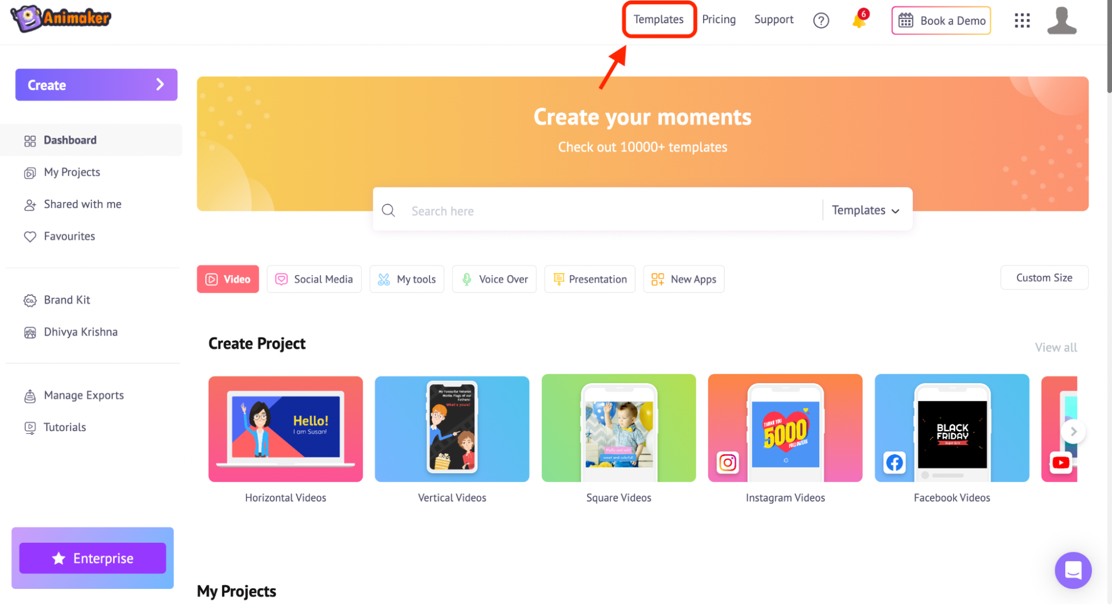Image resolution: width=1112 pixels, height=605 pixels.
Task: Select the Video tab
Action: tap(228, 279)
